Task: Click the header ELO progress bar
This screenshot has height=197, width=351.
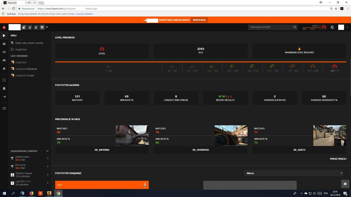Action: tap(312, 28)
